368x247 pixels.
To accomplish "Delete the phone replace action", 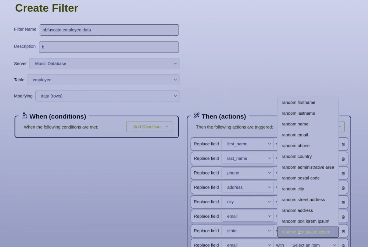I will 343,174.
